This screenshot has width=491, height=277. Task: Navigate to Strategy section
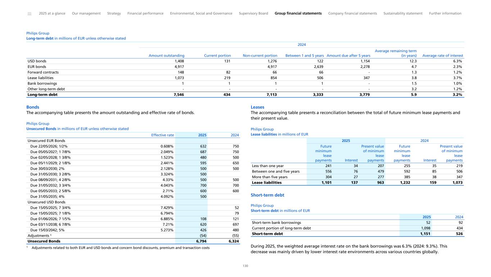tap(114, 13)
